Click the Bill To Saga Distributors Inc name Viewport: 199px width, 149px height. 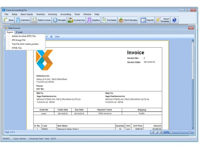47,96
